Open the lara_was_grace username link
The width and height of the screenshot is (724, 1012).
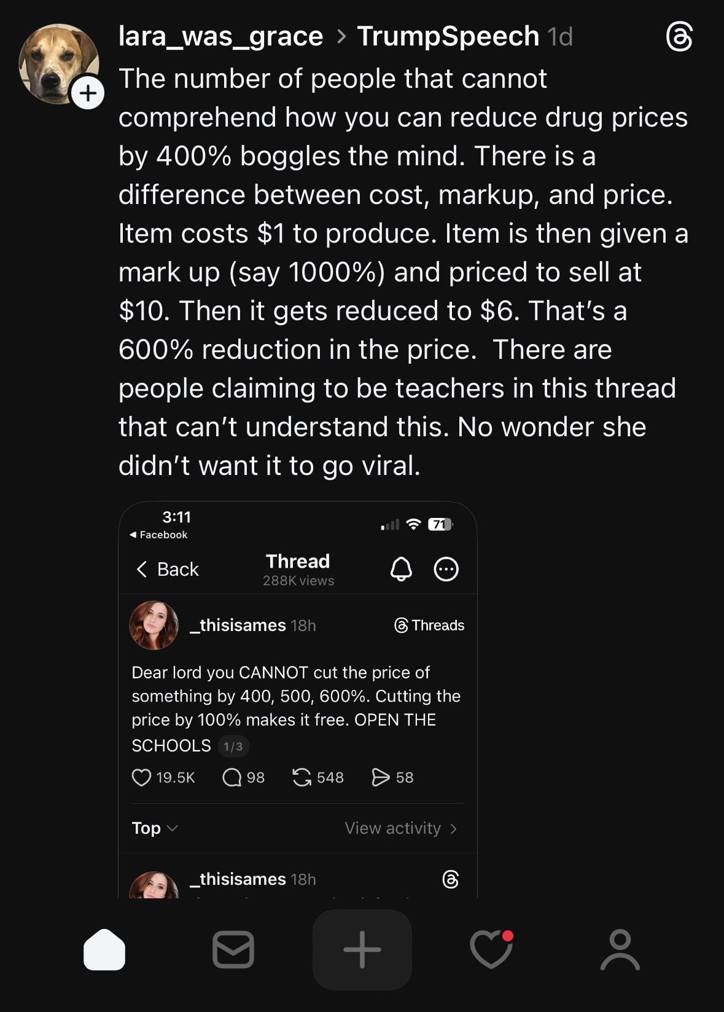(x=220, y=36)
